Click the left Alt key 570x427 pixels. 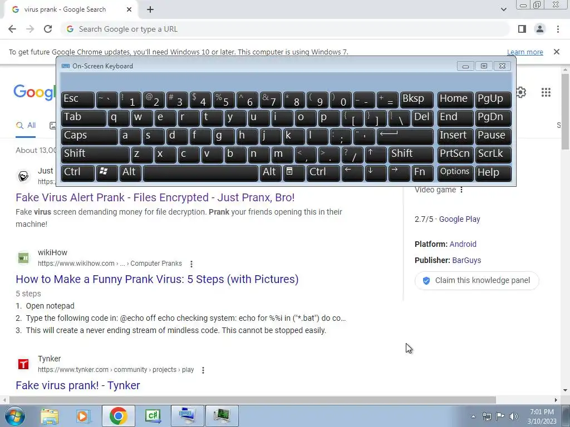[x=130, y=172]
